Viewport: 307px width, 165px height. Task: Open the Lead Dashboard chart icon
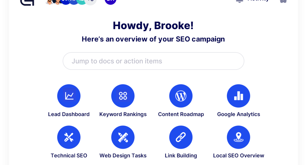tap(69, 96)
